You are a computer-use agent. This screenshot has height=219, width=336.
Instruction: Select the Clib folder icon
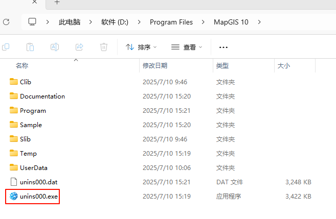pyautogui.click(x=14, y=82)
